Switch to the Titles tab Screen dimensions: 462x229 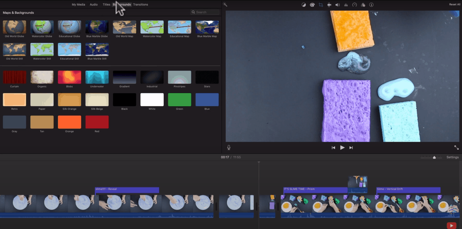point(106,4)
